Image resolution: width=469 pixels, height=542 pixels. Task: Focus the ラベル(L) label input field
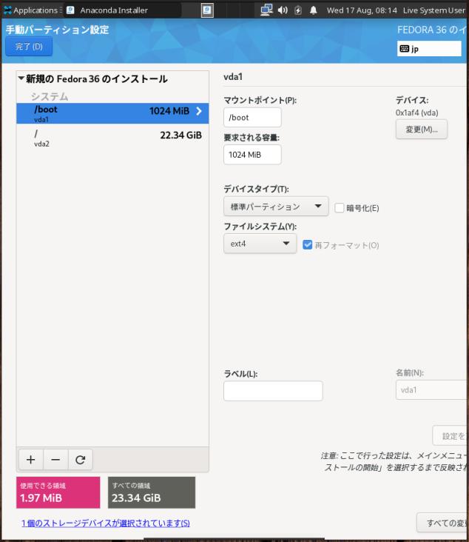[x=273, y=391]
